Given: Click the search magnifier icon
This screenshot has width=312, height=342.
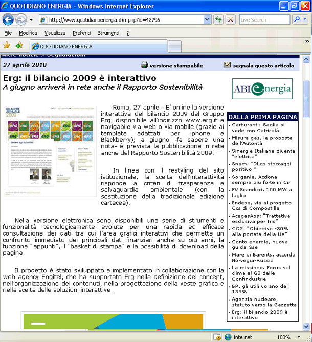Looking at the screenshot, I should tap(297, 19).
